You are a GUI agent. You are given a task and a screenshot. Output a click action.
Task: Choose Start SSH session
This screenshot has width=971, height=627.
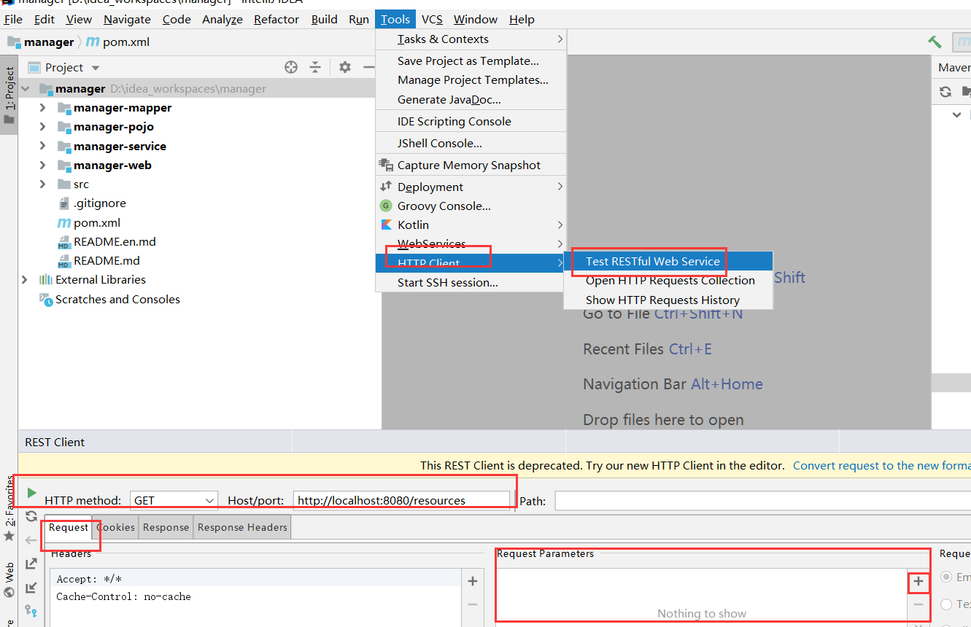tap(471, 283)
